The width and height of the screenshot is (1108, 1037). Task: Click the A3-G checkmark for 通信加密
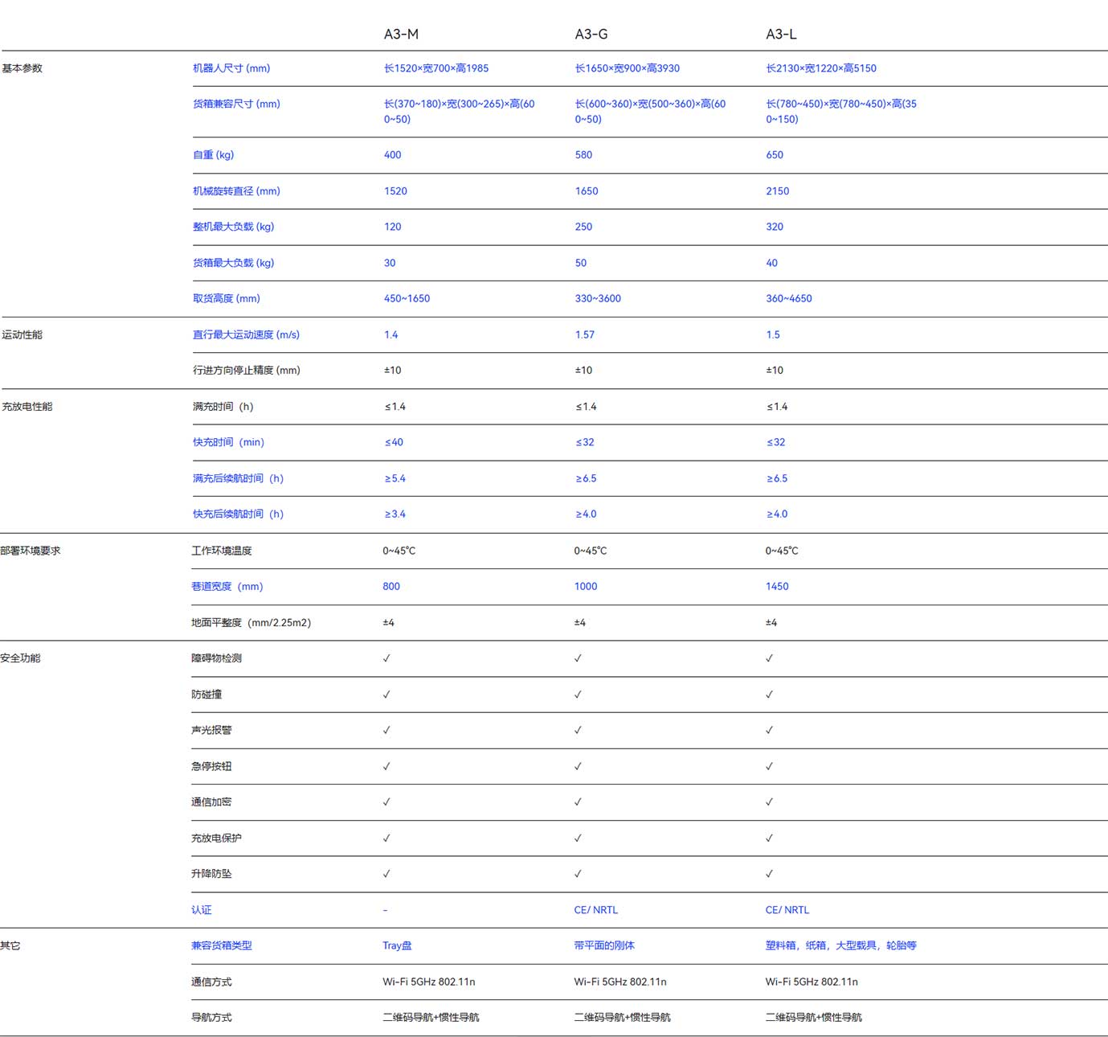pyautogui.click(x=578, y=801)
